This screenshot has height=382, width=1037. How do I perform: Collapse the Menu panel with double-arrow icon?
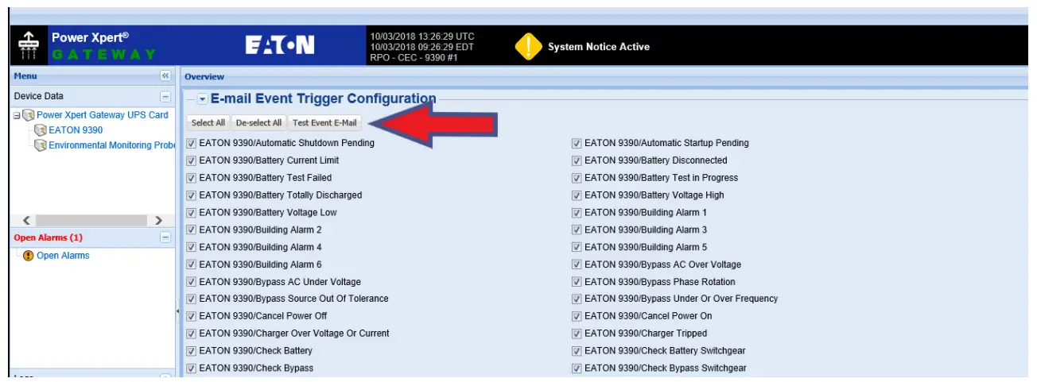click(x=165, y=76)
